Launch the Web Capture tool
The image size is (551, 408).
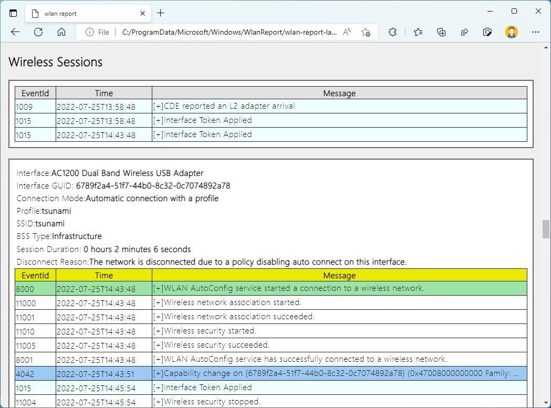pos(487,32)
